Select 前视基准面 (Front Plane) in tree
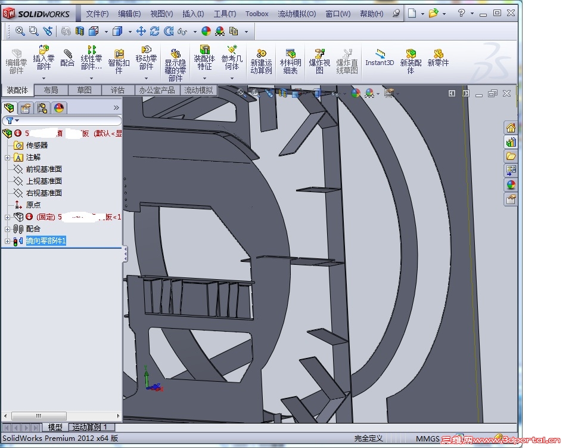The height and width of the screenshot is (448, 572). tap(43, 169)
